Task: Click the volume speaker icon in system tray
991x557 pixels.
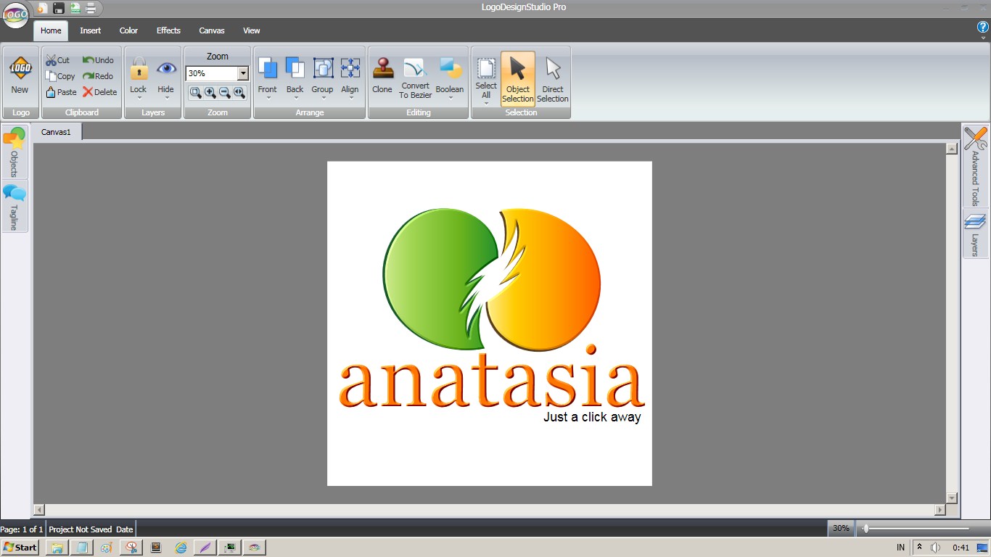Action: pyautogui.click(x=936, y=548)
